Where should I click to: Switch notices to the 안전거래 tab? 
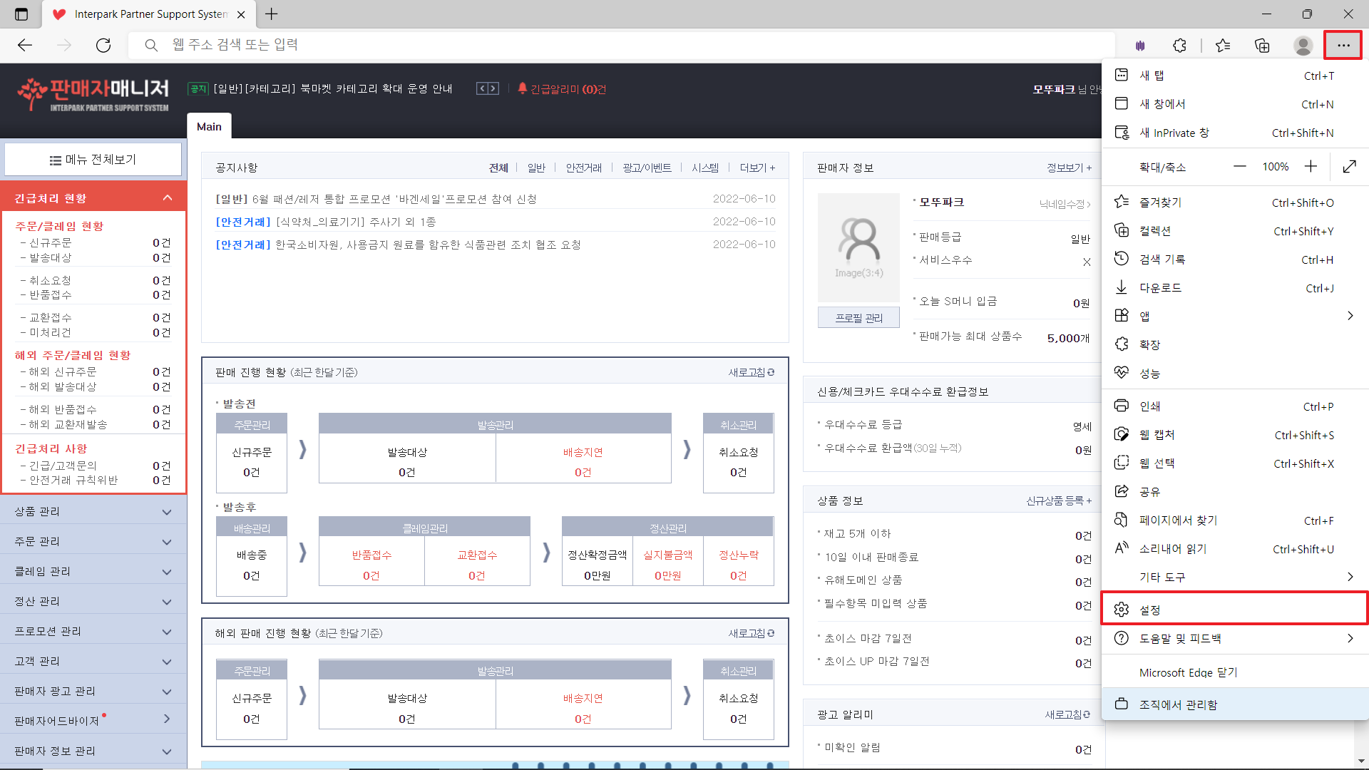[x=583, y=168]
